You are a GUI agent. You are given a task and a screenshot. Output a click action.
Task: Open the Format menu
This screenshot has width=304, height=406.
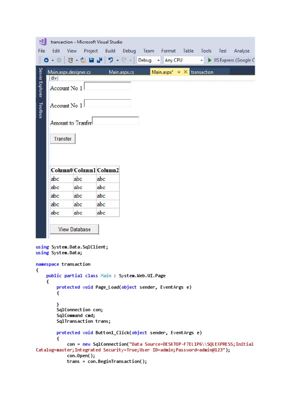click(168, 51)
